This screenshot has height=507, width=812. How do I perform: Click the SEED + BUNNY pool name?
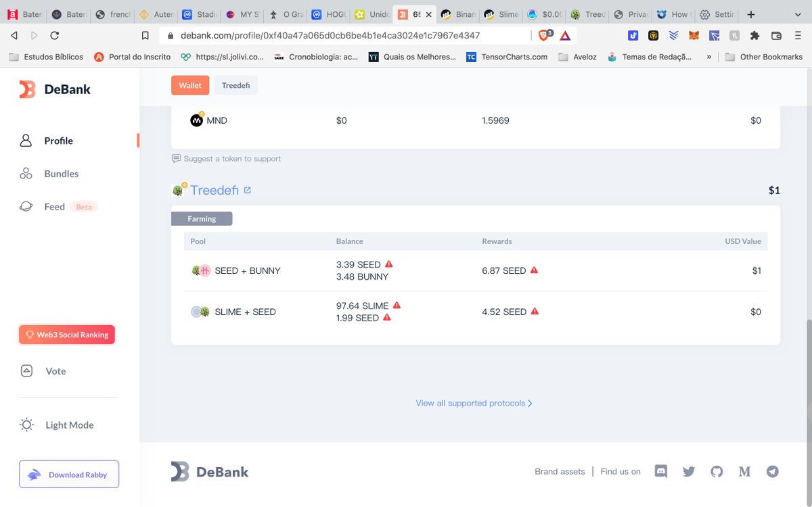pos(248,270)
